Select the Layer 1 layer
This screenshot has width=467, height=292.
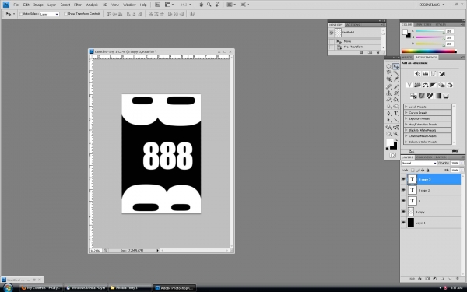point(431,223)
